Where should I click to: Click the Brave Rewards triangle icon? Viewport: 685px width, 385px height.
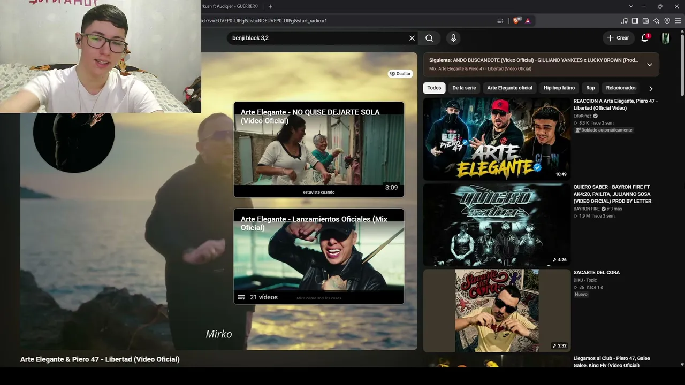(528, 21)
